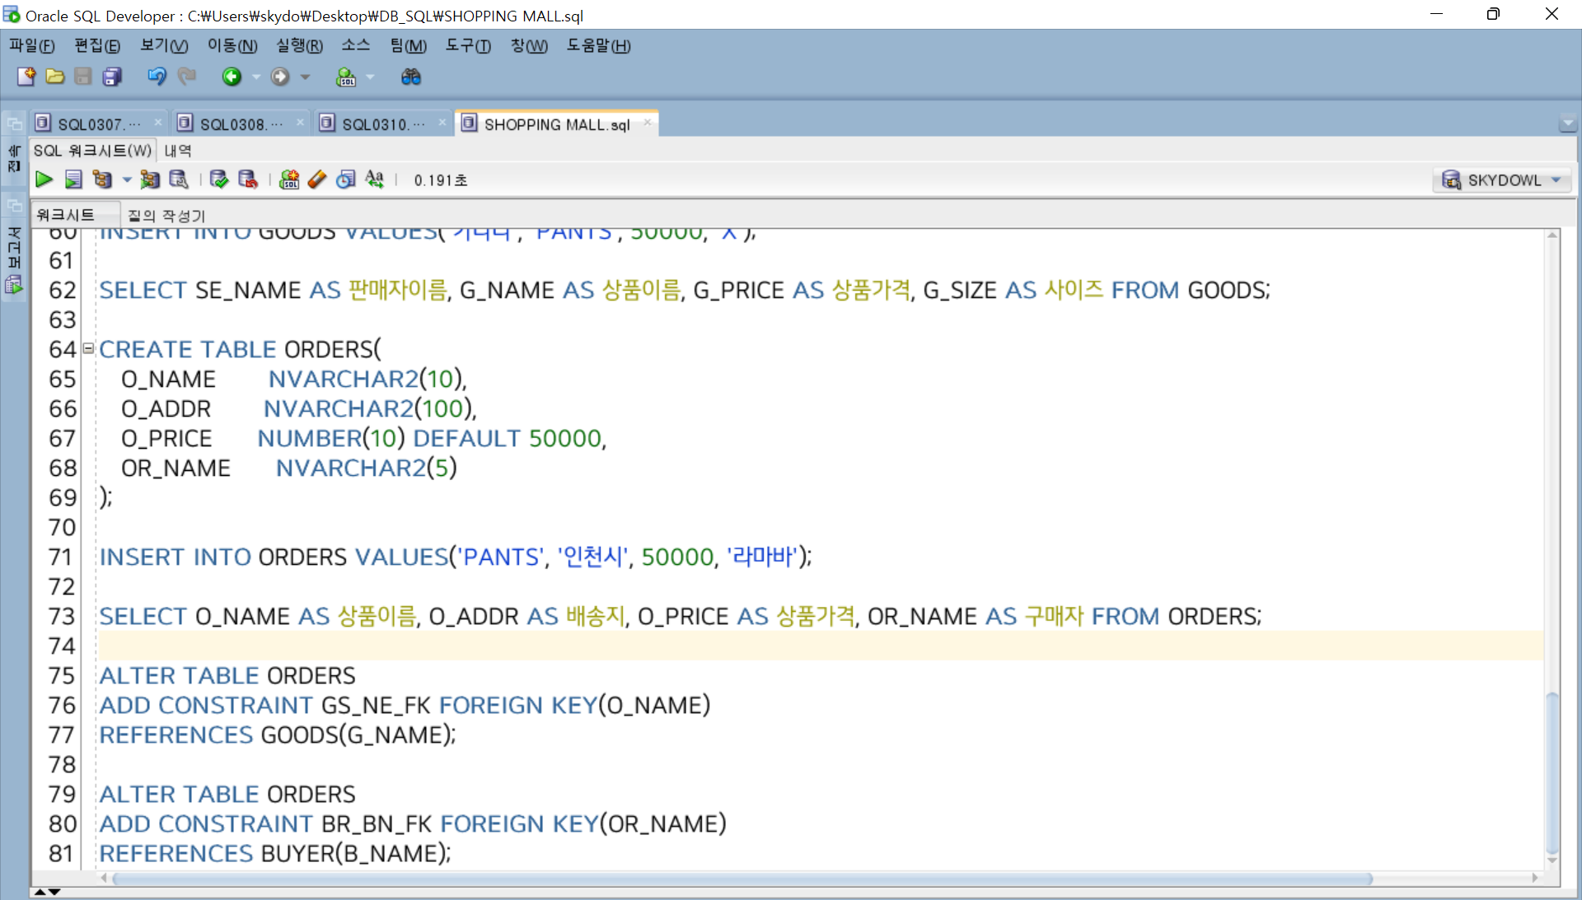Close the SHOPPING MALL.sql tab
The width and height of the screenshot is (1582, 900).
tap(648, 123)
